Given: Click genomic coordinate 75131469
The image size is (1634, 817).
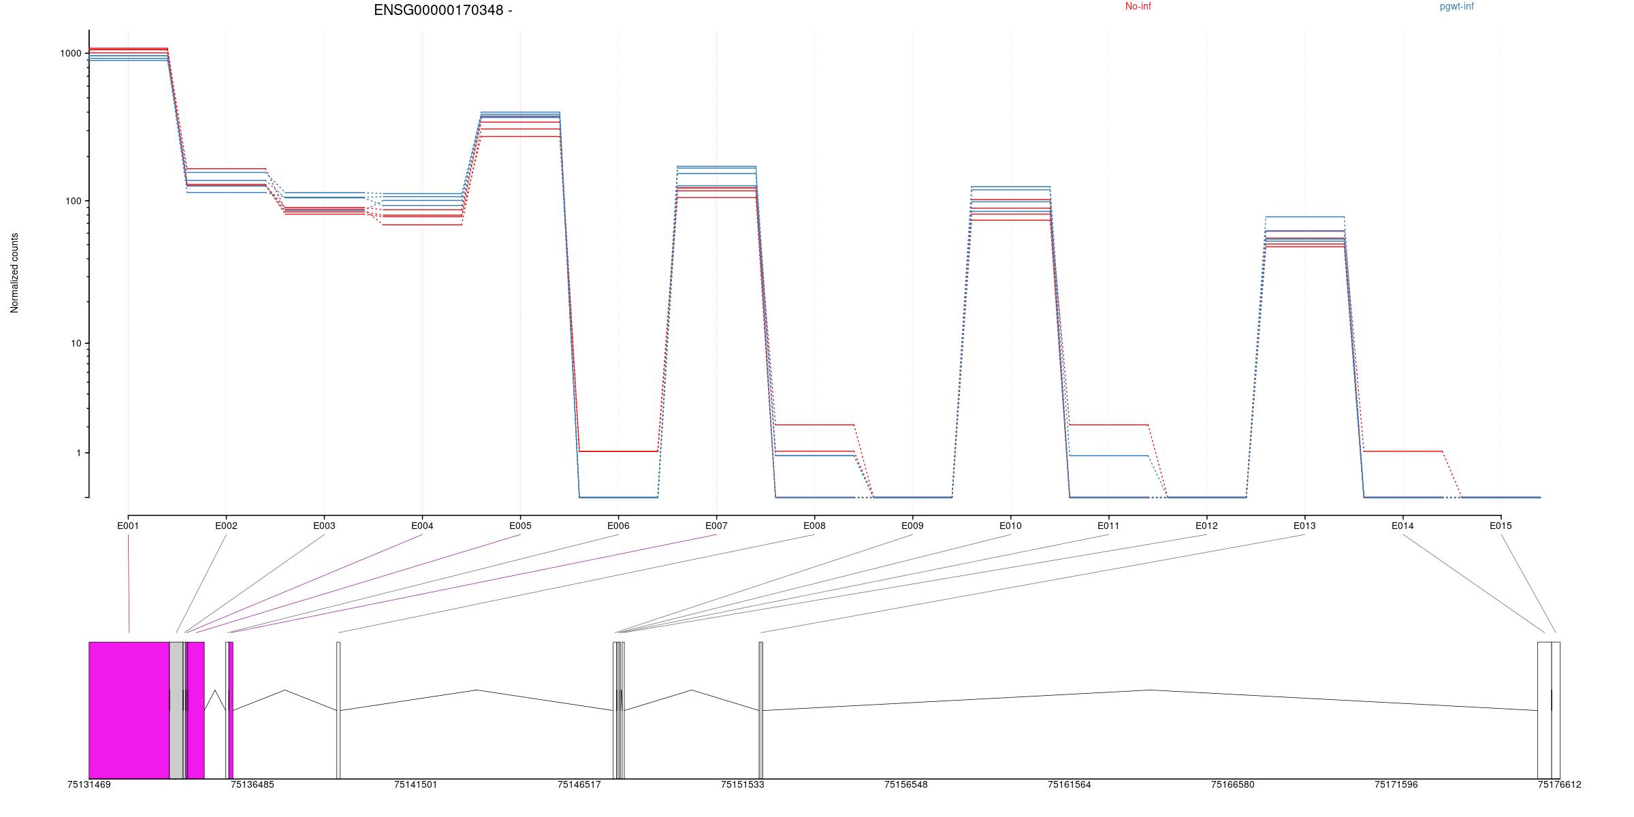Looking at the screenshot, I should point(89,784).
